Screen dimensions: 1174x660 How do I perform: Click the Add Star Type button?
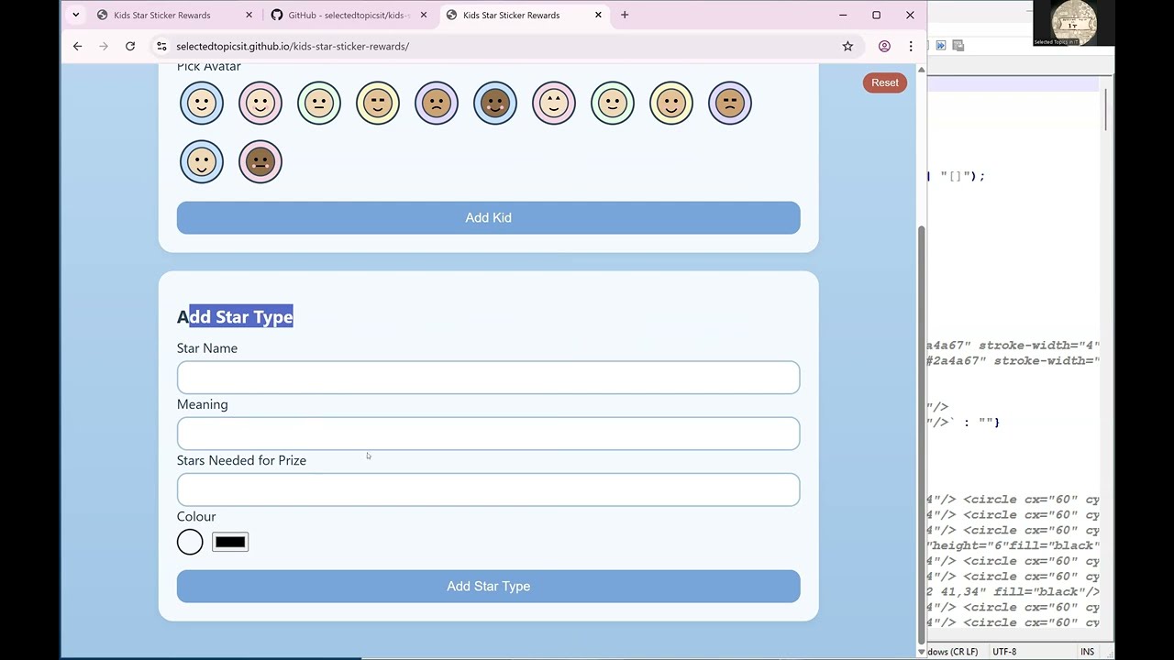pos(488,586)
